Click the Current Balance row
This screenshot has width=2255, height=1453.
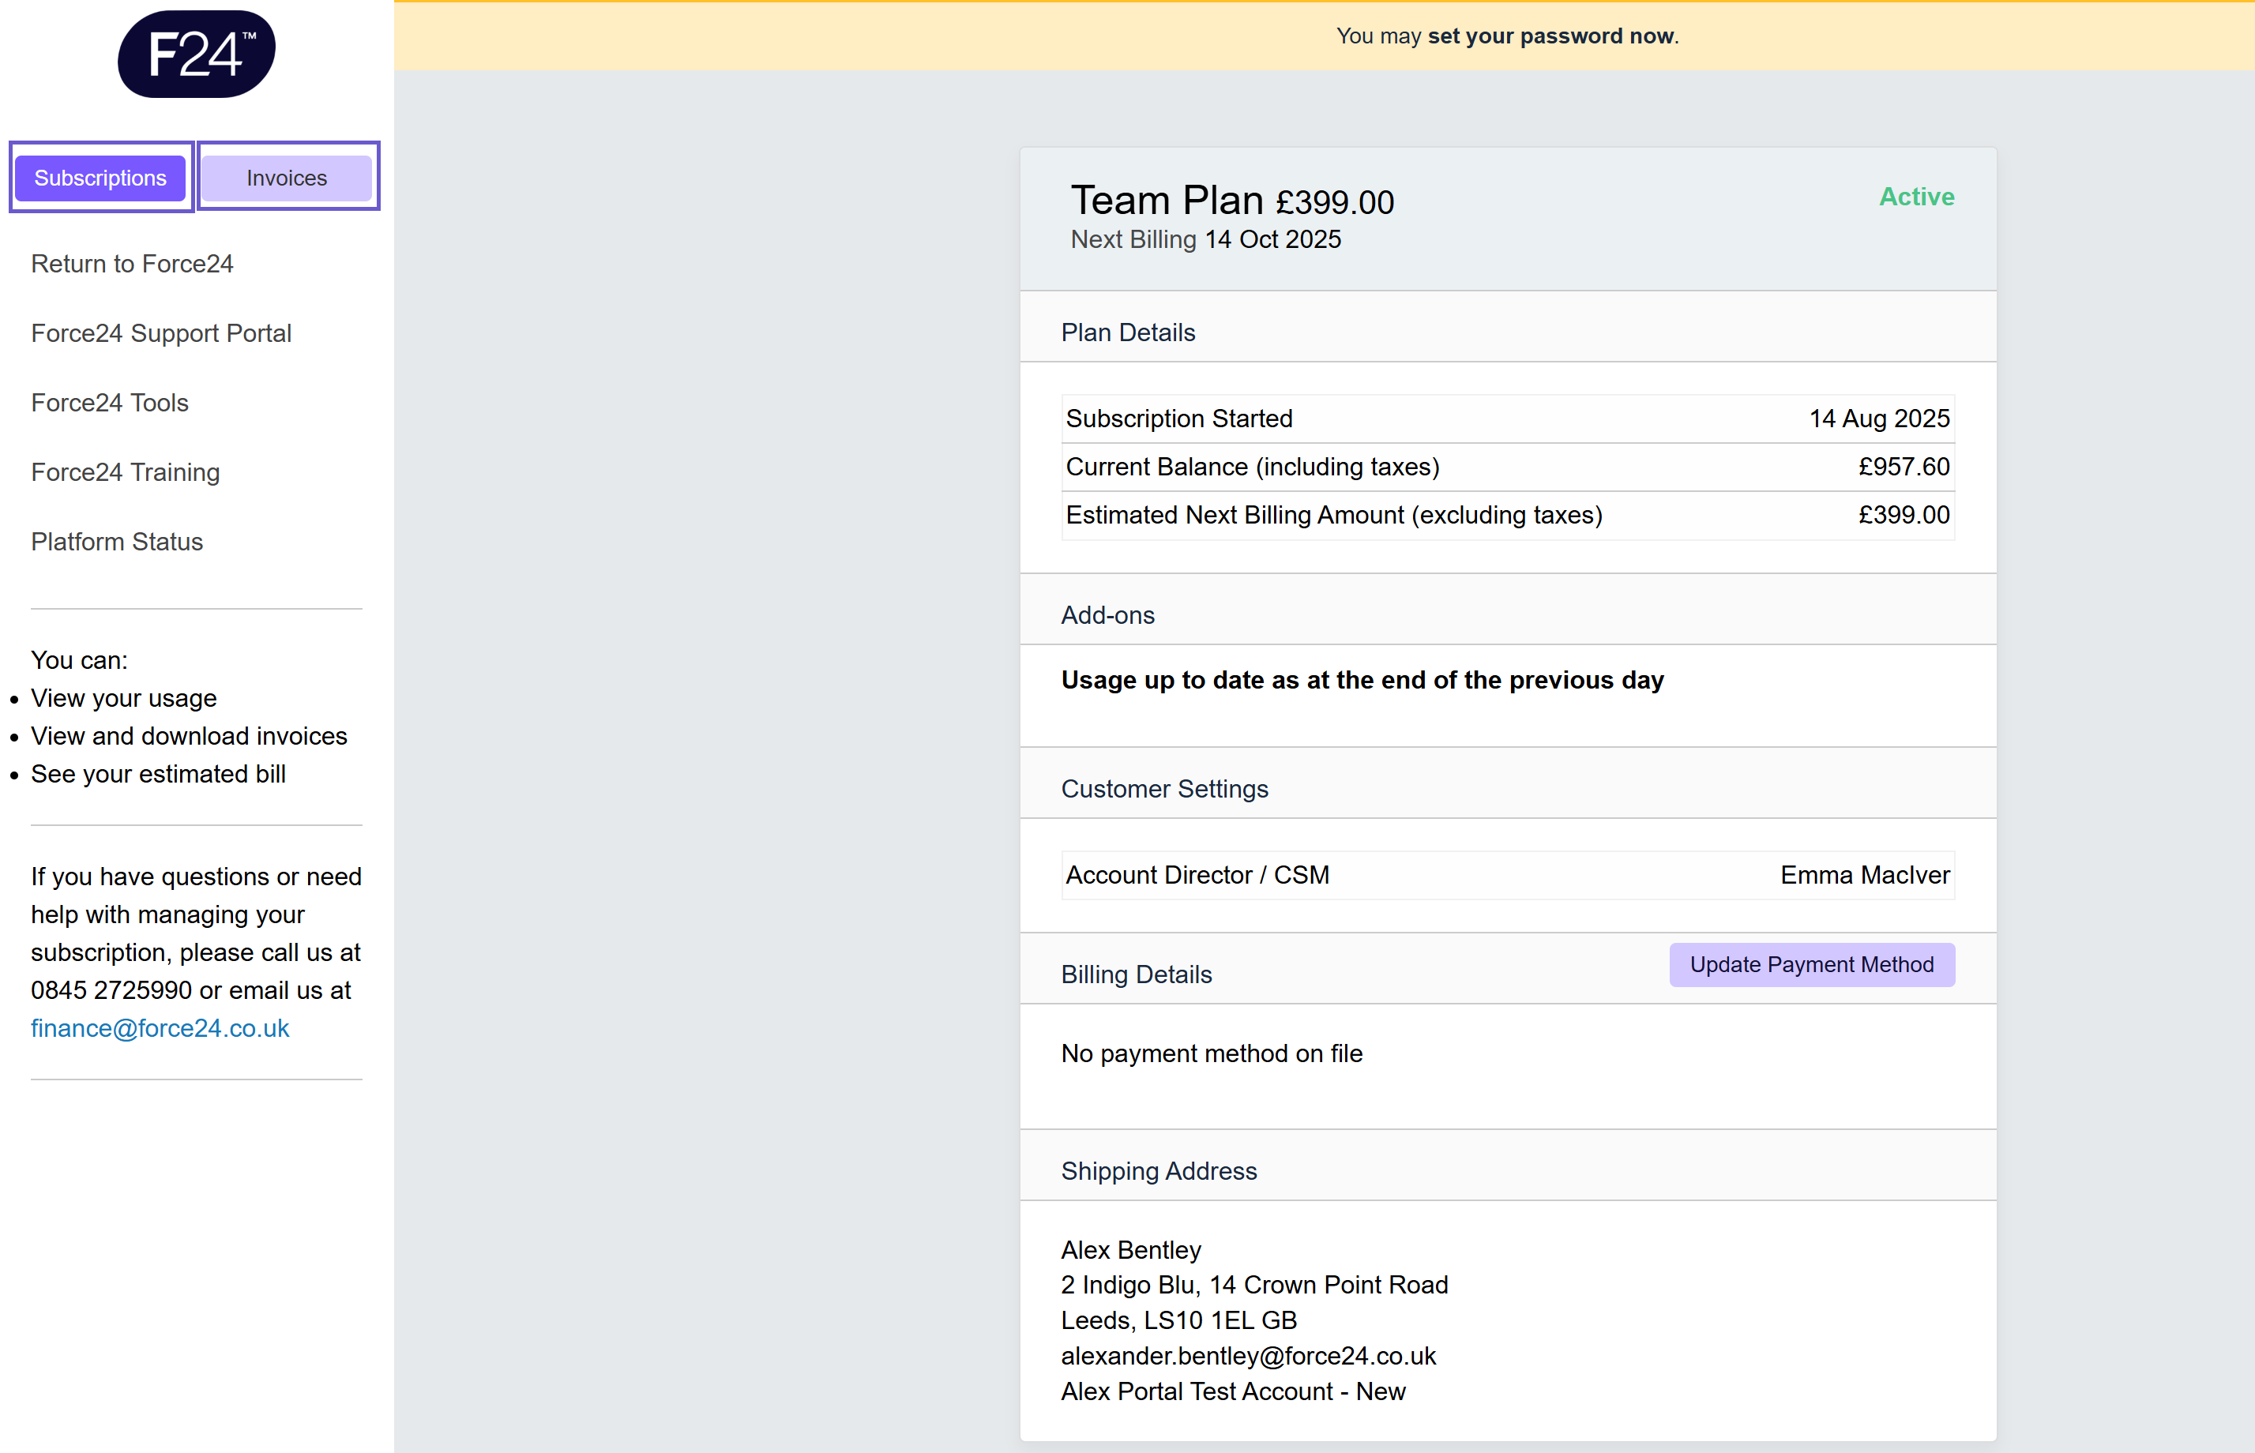point(1507,467)
